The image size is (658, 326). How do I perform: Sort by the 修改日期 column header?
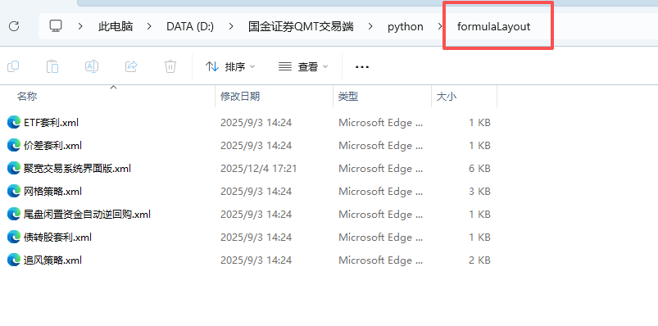click(x=240, y=97)
